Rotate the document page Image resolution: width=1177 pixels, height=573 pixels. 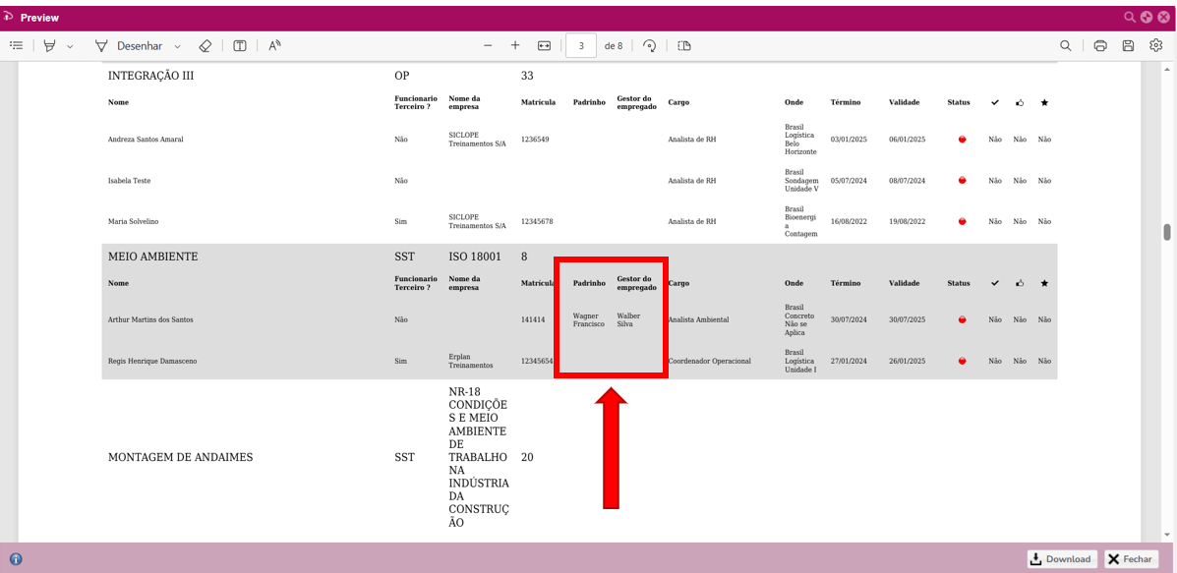[x=649, y=46]
